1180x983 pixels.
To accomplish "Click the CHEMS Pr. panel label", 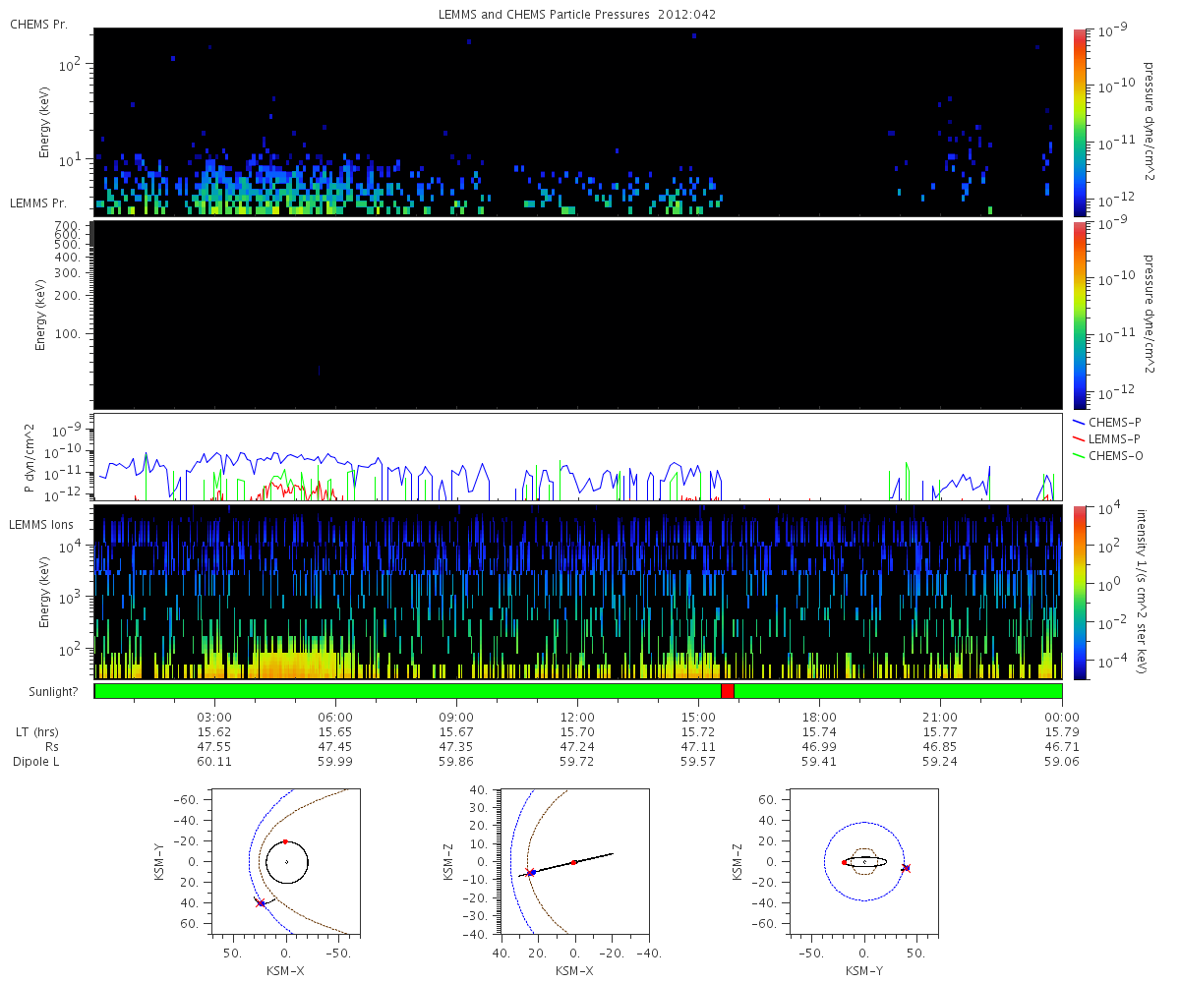I will pos(39,24).
